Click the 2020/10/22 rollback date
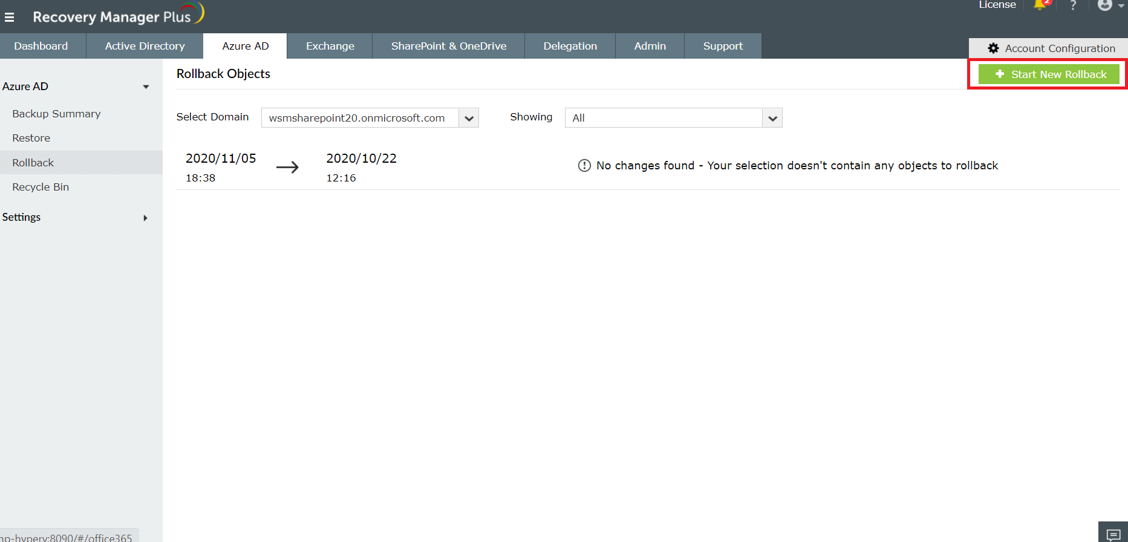Image resolution: width=1128 pixels, height=542 pixels. (362, 158)
